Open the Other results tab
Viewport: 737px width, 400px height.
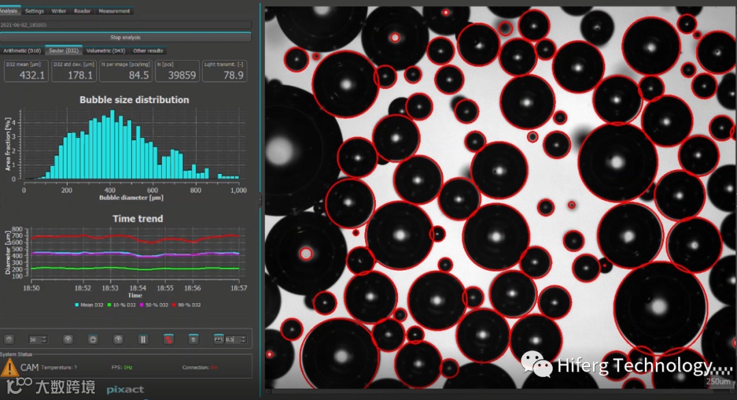[147, 51]
